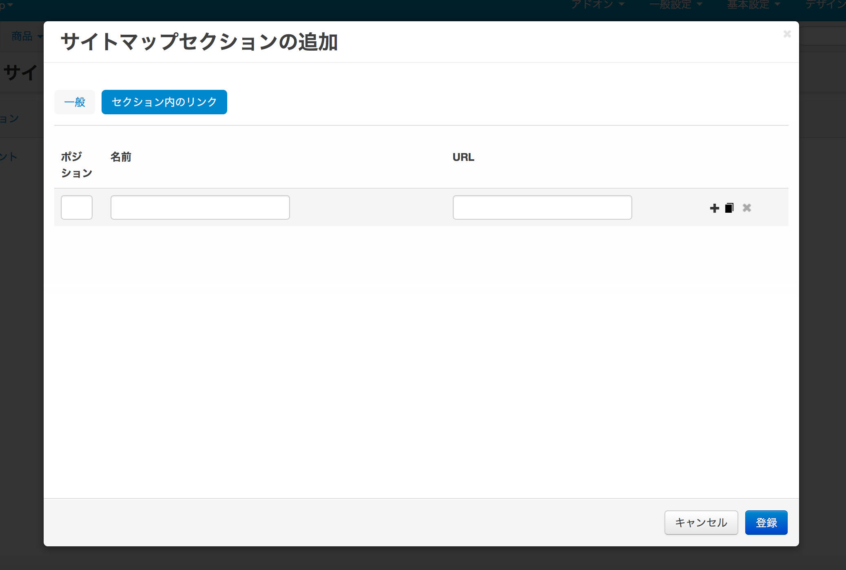
Task: Click the URL column header
Action: (x=463, y=157)
